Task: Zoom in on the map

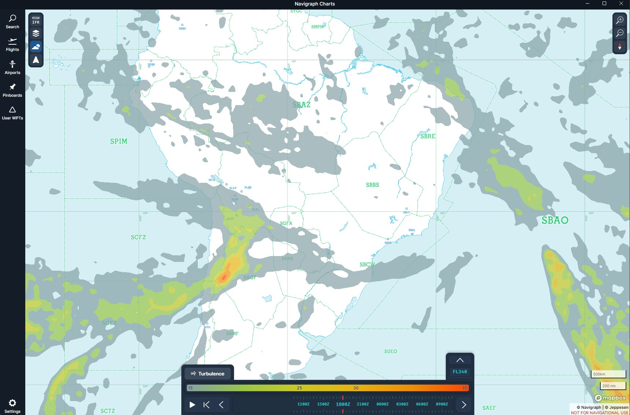Action: click(x=619, y=20)
